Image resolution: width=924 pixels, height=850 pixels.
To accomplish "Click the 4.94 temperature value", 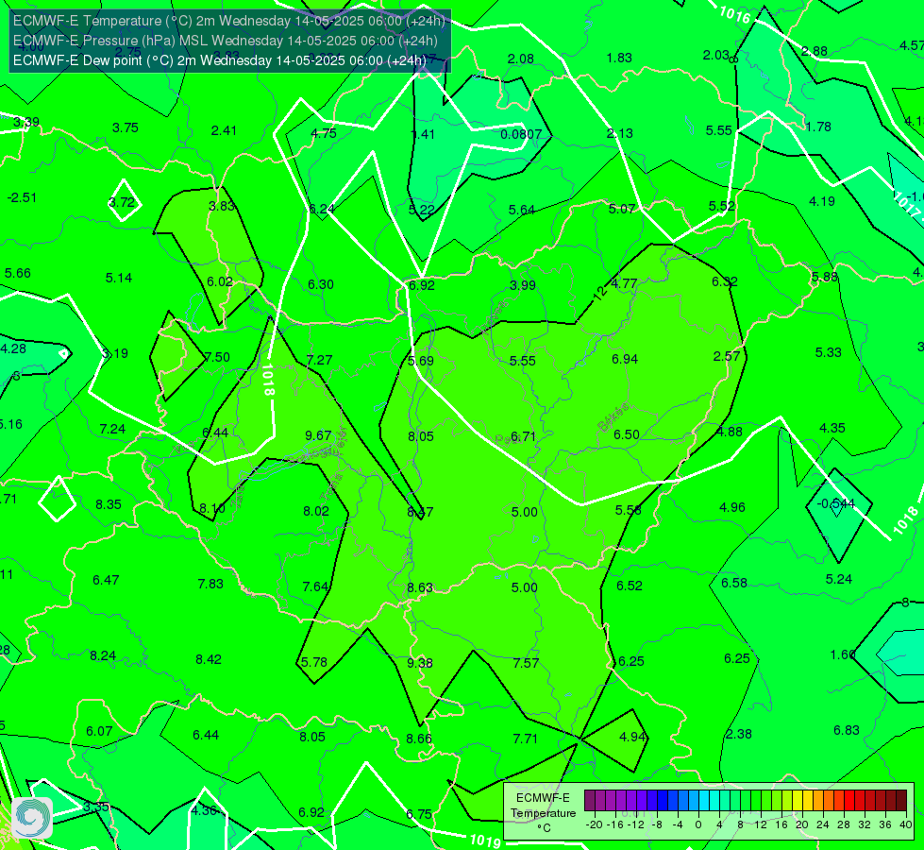I will pyautogui.click(x=632, y=737).
